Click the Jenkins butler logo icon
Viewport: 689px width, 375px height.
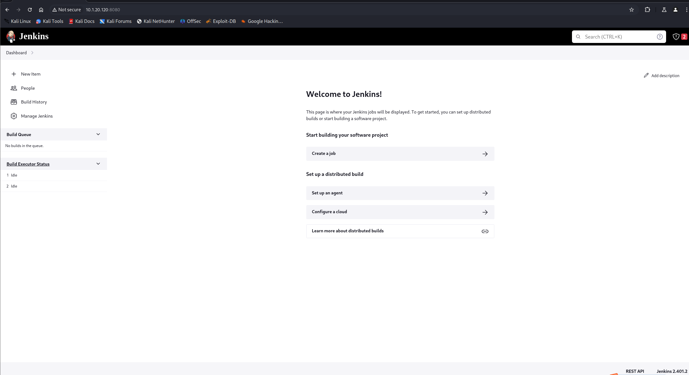click(x=11, y=36)
